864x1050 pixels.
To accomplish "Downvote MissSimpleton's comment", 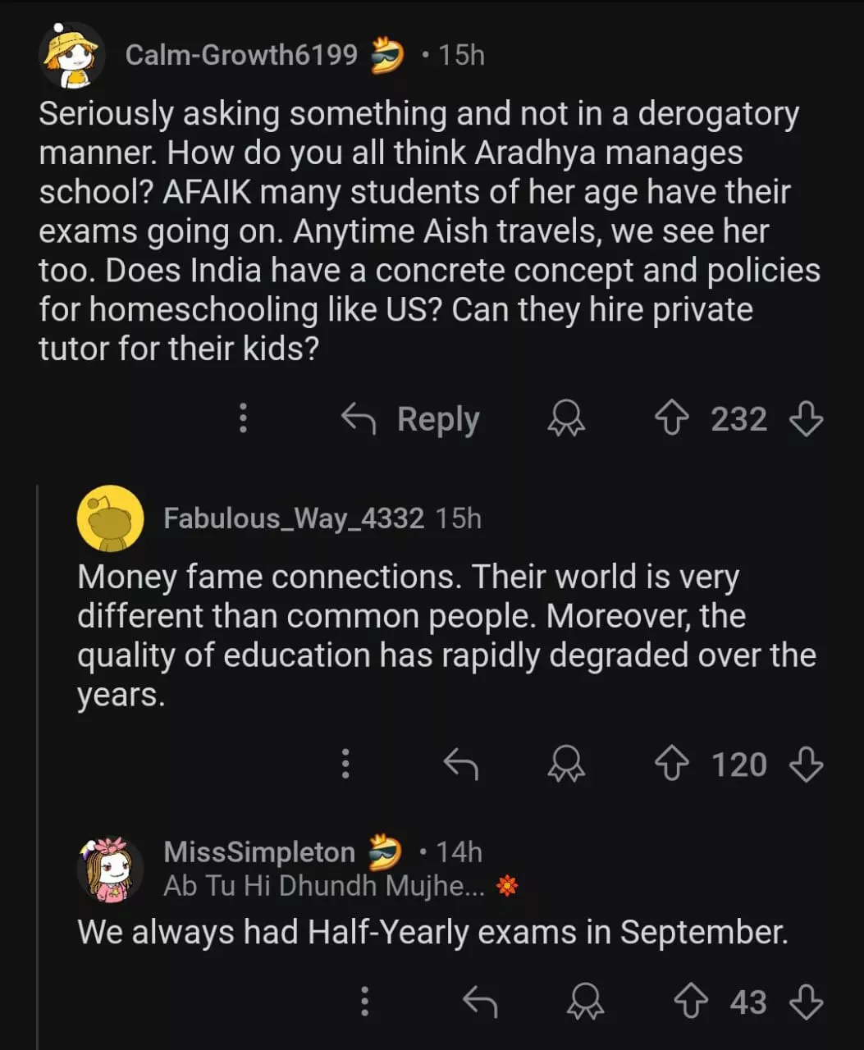I will [806, 1002].
